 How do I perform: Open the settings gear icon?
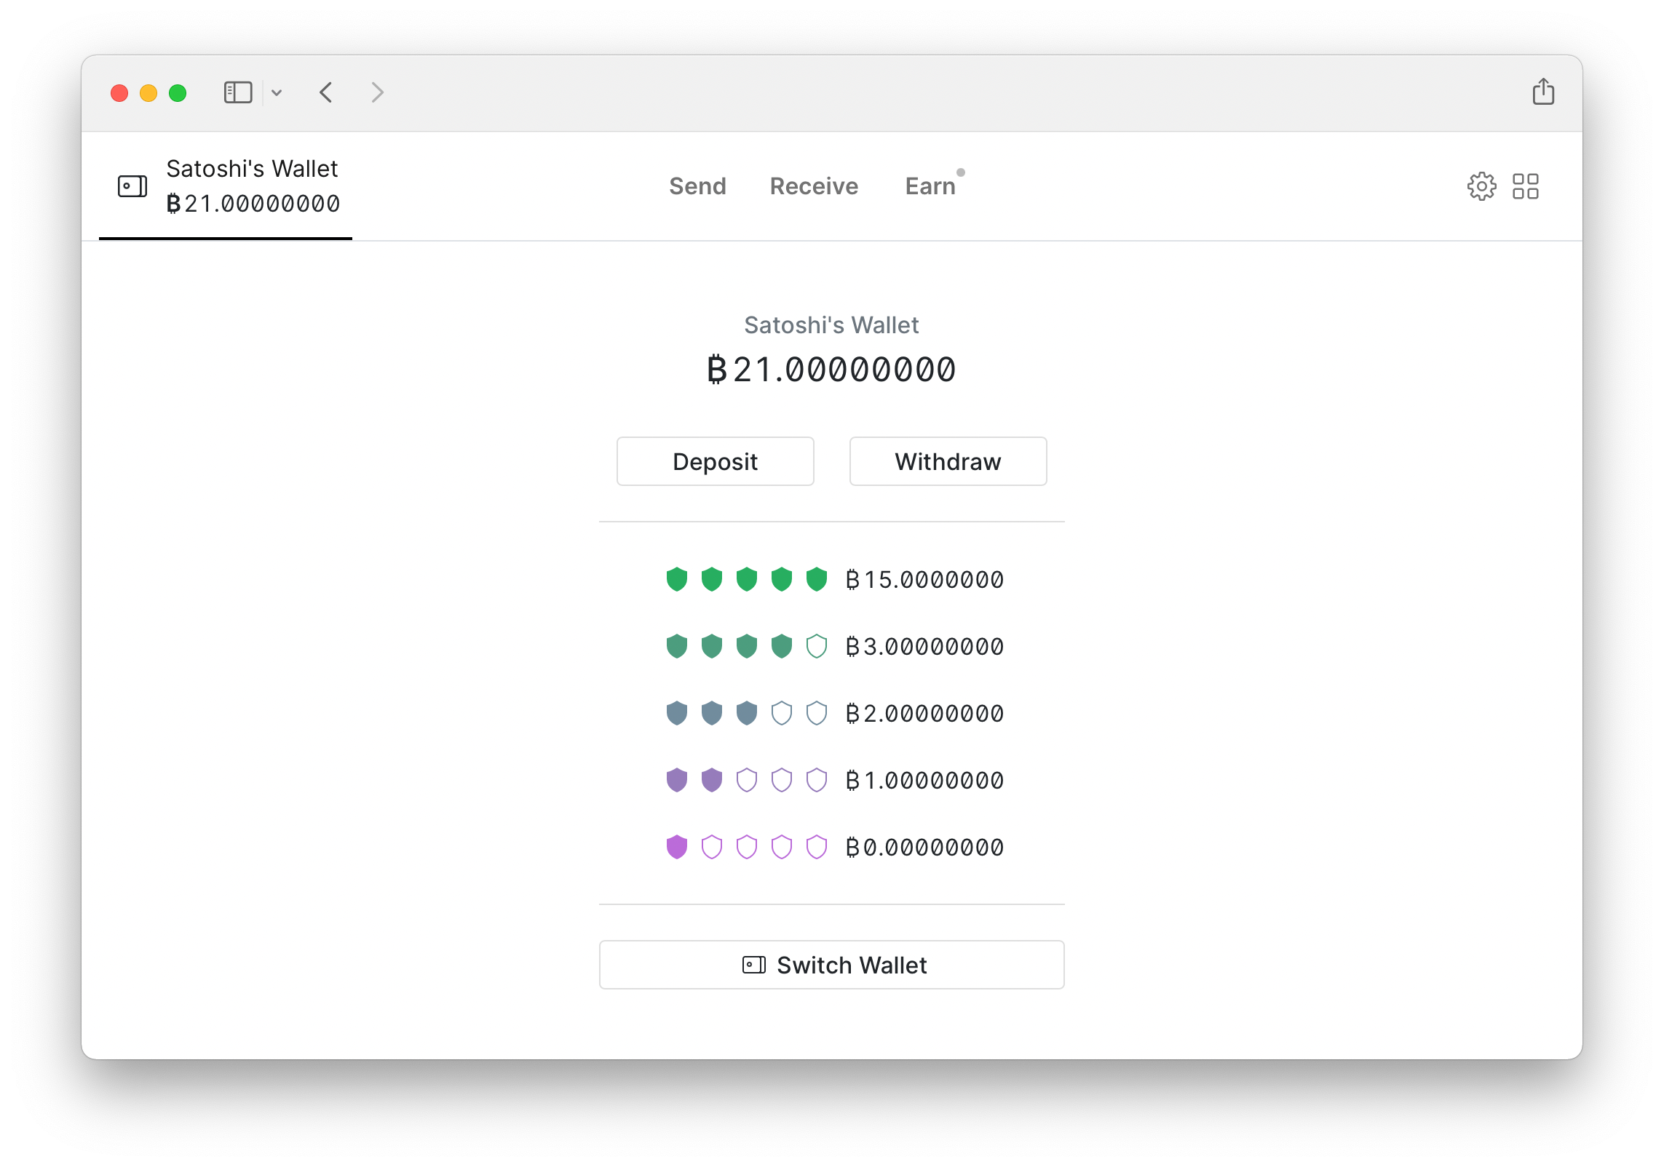pyautogui.click(x=1481, y=186)
